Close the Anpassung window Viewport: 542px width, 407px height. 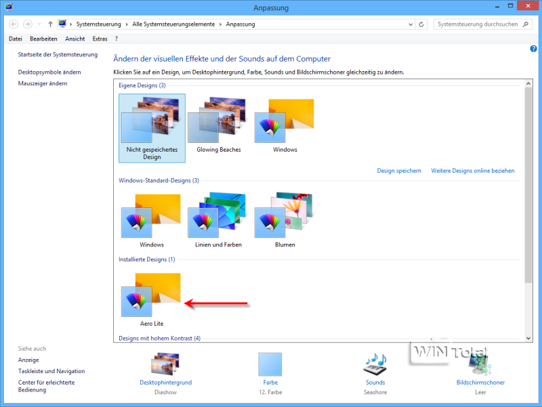(x=528, y=6)
